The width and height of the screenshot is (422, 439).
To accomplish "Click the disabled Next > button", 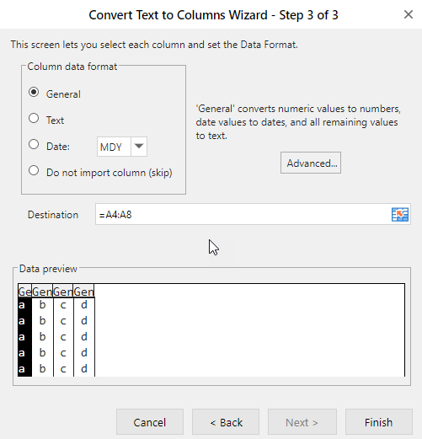I will pos(302,422).
